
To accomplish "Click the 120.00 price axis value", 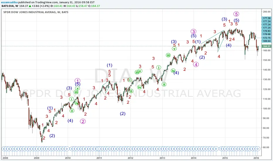I will click(267, 89).
